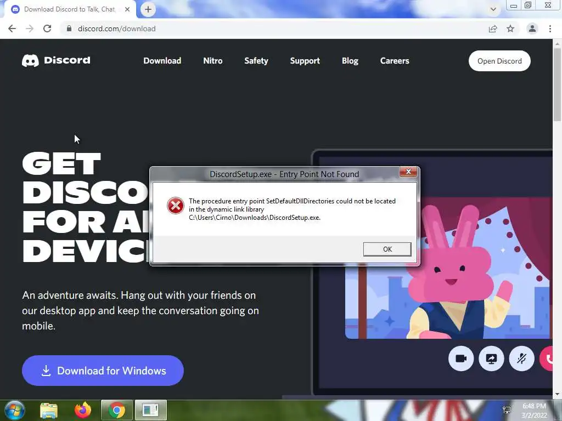Click the browser forward arrow

(x=30, y=29)
